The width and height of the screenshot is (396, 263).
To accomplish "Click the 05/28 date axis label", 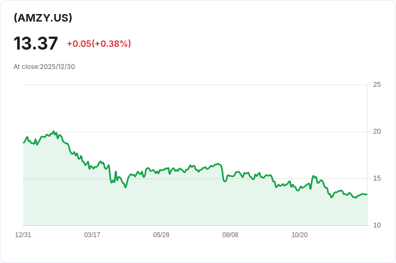I will point(161,235).
